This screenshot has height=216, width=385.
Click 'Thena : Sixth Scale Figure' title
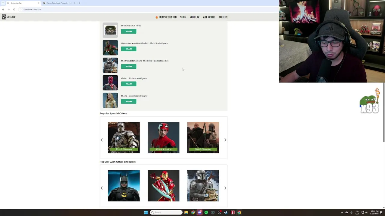(x=134, y=96)
